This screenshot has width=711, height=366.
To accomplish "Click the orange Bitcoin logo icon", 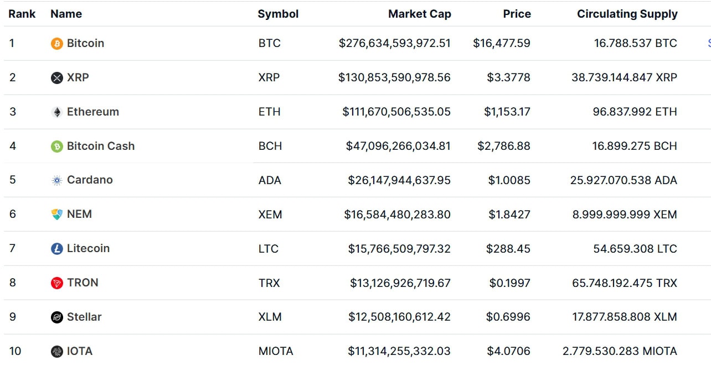I will point(57,44).
